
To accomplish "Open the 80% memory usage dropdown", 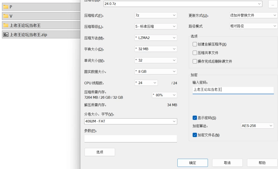I will click(x=165, y=95).
